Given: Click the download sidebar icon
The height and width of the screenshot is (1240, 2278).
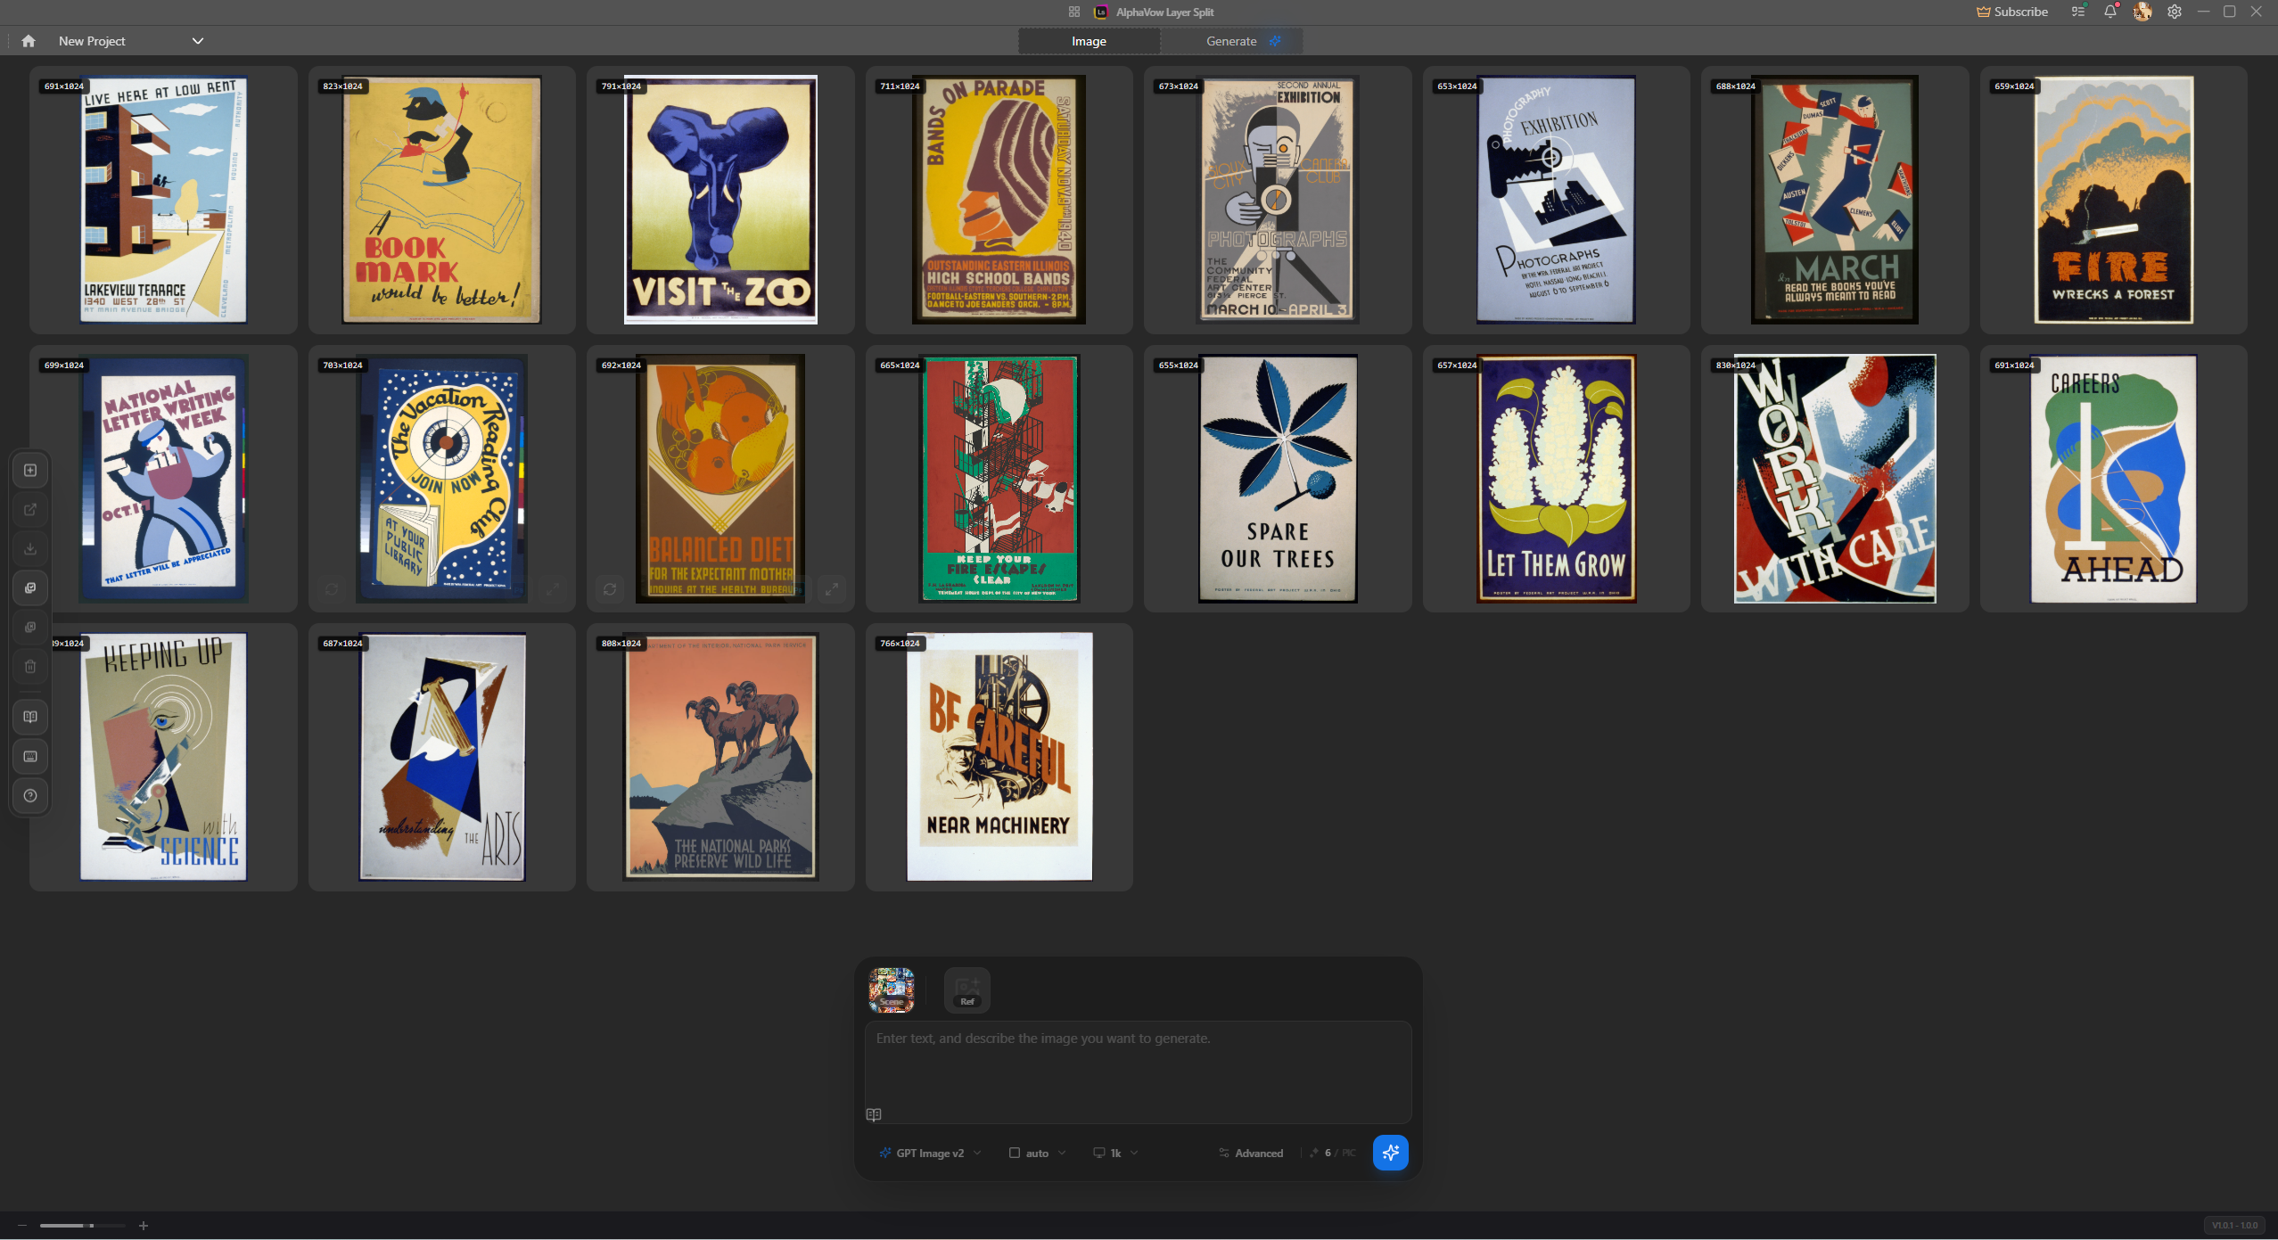Looking at the screenshot, I should (x=30, y=549).
